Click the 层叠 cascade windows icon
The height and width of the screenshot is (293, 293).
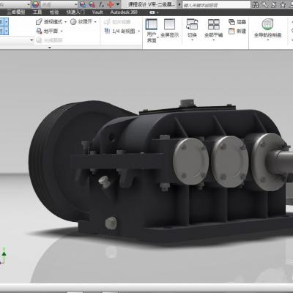[x=231, y=22]
